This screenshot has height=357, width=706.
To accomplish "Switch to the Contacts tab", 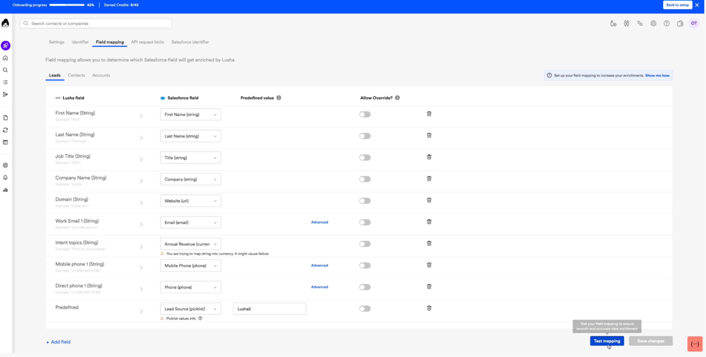I will pyautogui.click(x=76, y=75).
